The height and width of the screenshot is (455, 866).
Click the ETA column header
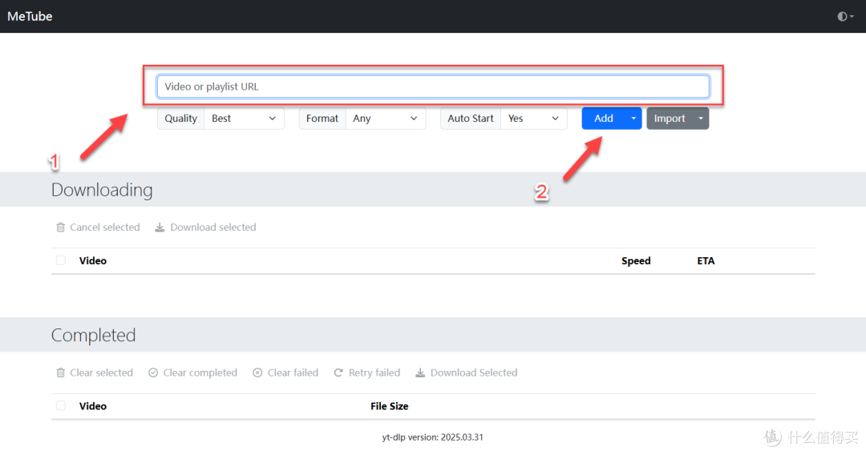pyautogui.click(x=706, y=261)
